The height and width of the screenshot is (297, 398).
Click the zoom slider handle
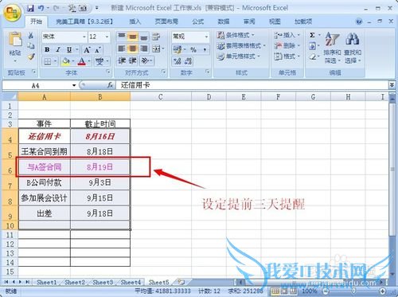[353, 291]
